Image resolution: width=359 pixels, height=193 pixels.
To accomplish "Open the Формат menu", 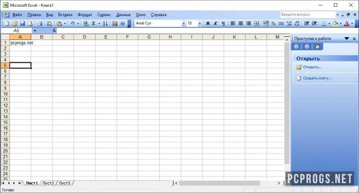I will tap(85, 15).
